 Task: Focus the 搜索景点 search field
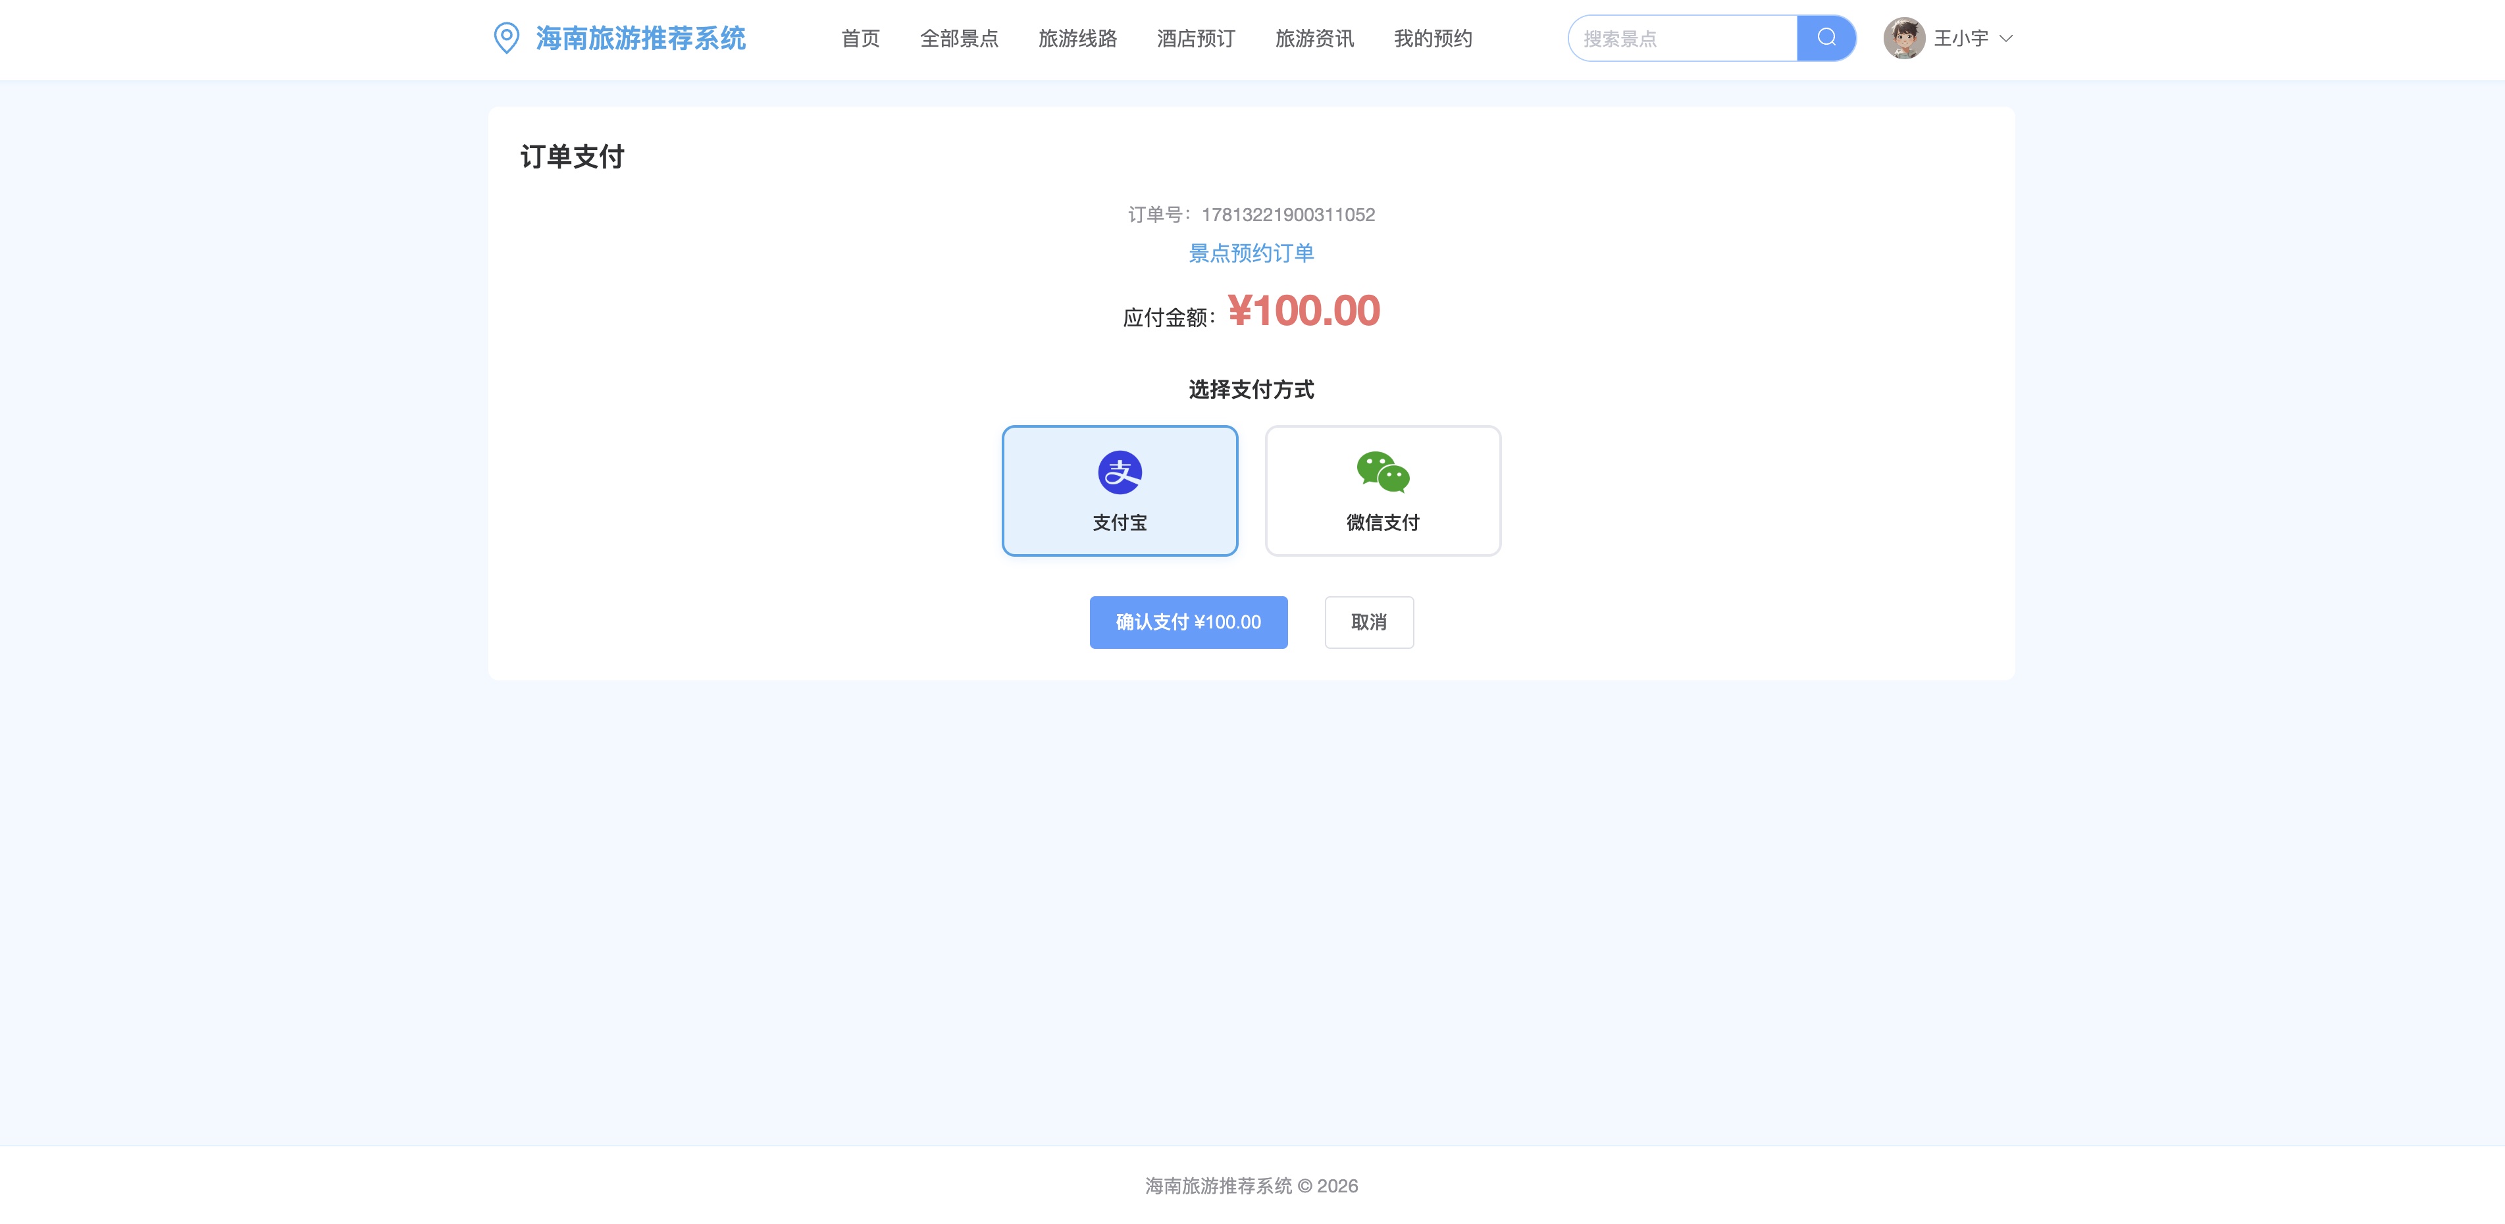click(1682, 39)
